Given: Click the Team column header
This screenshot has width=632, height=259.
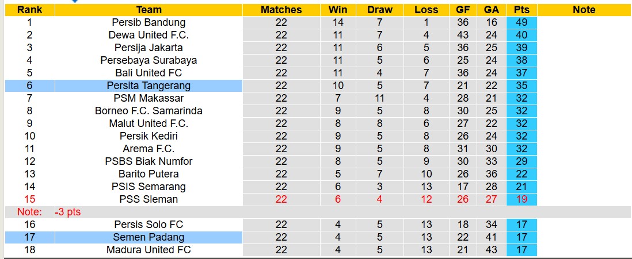Looking at the screenshot, I should [x=149, y=10].
